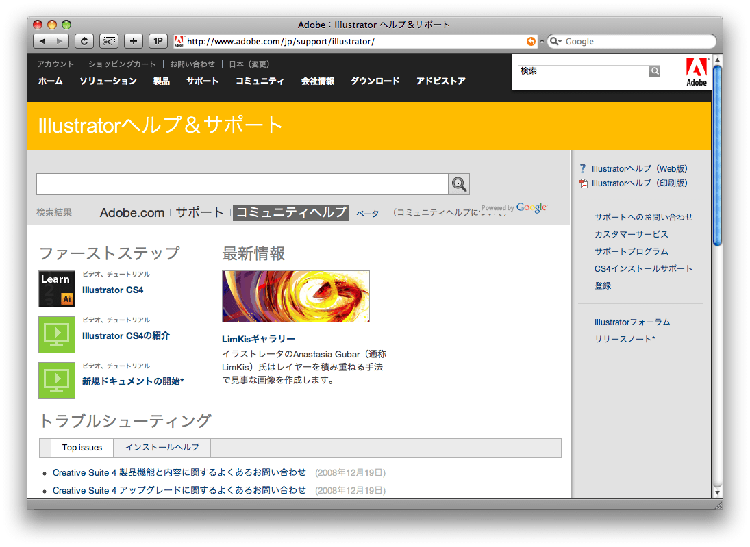Viewport: 750px width, 547px height.
Task: Click the green video icon for Illustrator CS4の紹介
Action: point(57,335)
